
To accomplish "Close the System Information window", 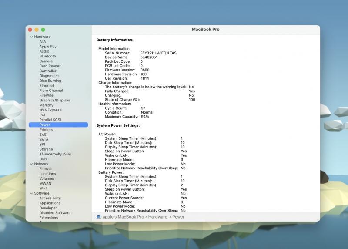I will (x=30, y=30).
